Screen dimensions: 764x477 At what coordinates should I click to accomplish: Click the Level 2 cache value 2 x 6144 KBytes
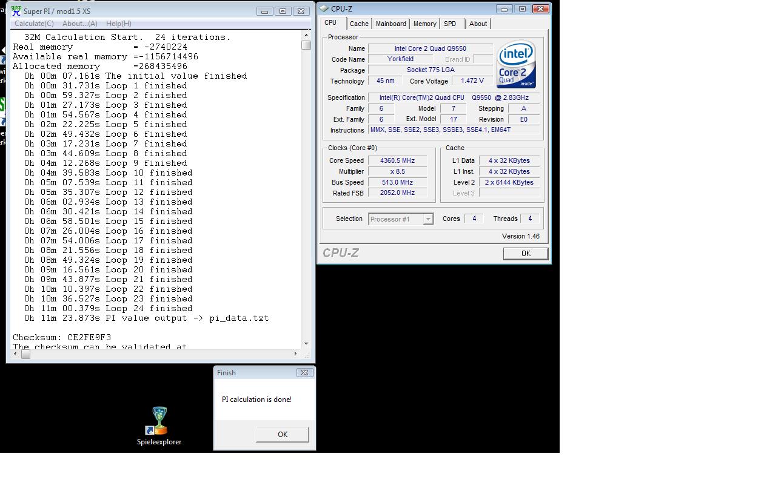(x=509, y=182)
